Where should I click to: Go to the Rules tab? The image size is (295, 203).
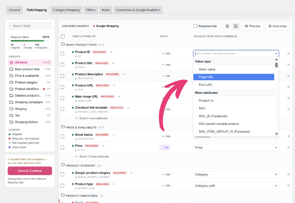click(x=105, y=10)
